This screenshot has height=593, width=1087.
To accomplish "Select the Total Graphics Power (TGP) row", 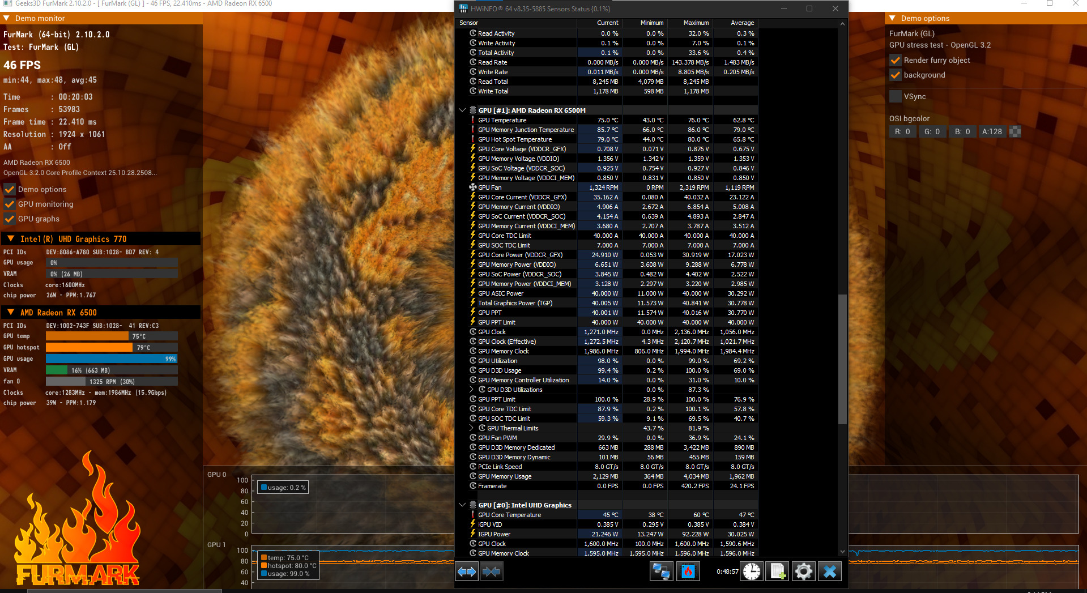I will pyautogui.click(x=607, y=303).
